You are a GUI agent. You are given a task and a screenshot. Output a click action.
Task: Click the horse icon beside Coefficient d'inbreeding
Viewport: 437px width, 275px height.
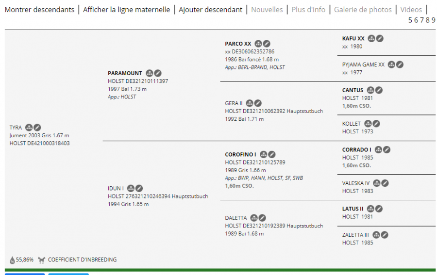42,260
